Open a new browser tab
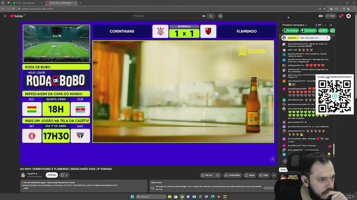This screenshot has width=357, height=200. [x=80, y=3]
